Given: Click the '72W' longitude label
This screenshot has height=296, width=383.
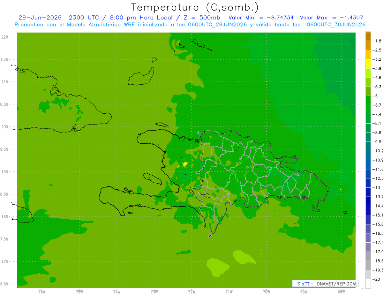Looking at the screenshot, I should pos(191,292).
